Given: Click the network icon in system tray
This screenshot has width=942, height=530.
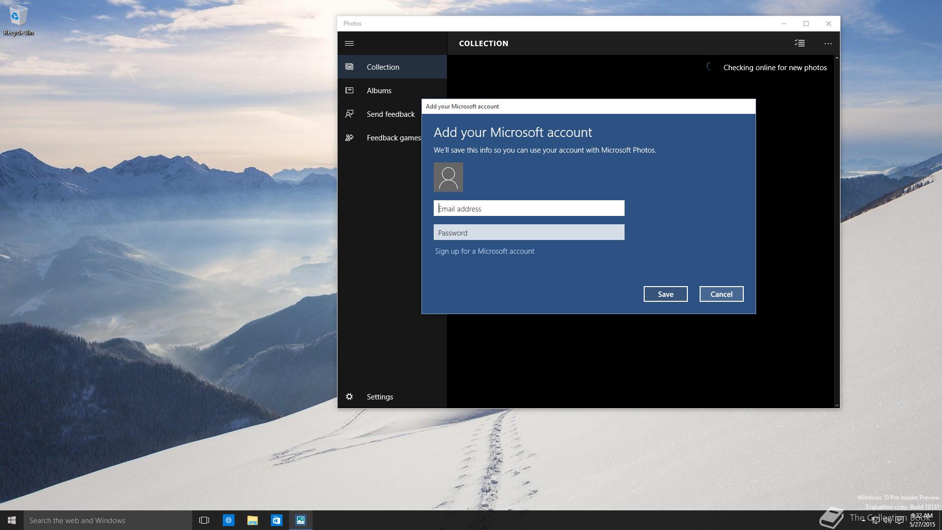Looking at the screenshot, I should (x=875, y=520).
